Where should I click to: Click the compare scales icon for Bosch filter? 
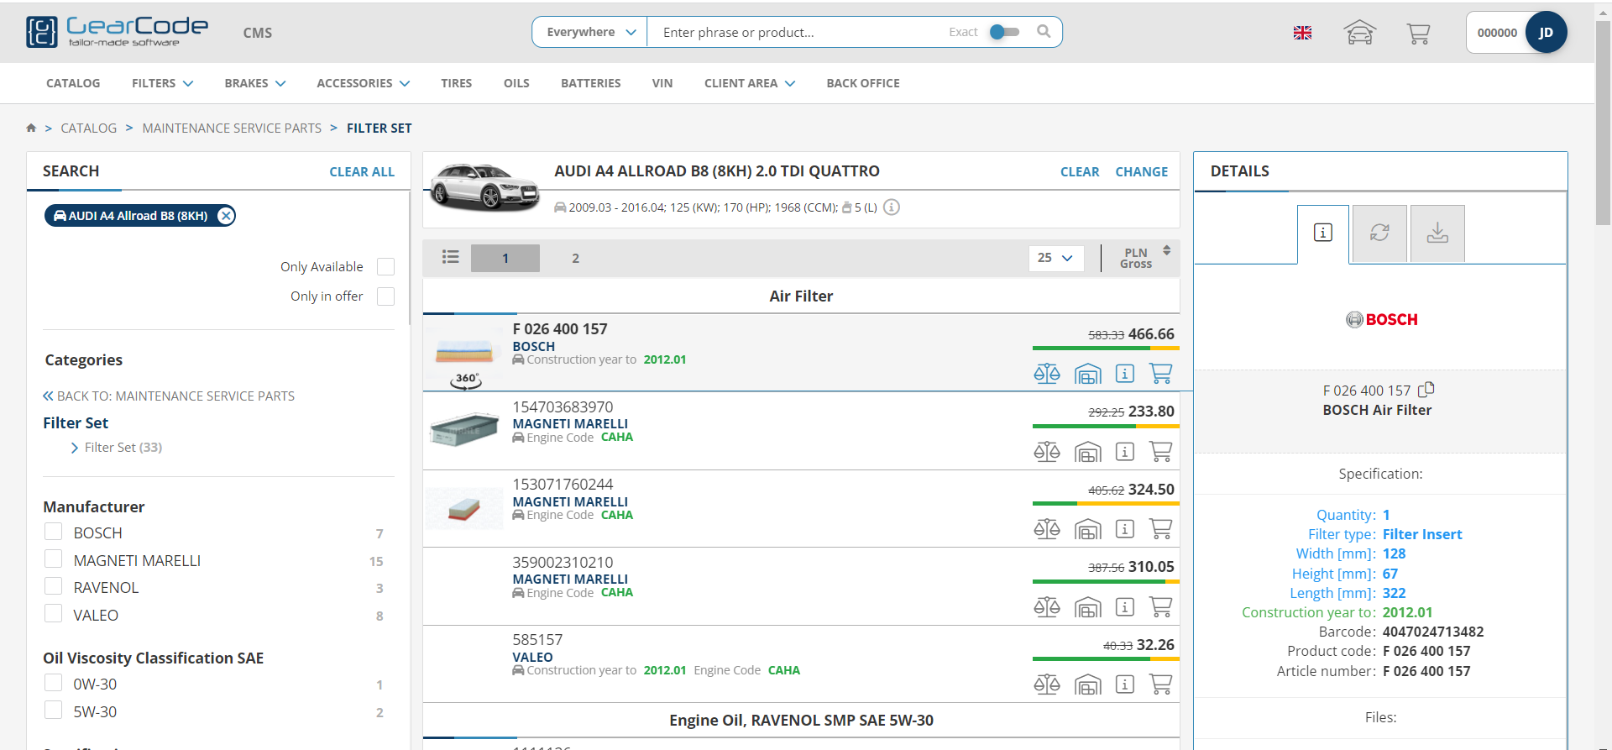coord(1046,374)
